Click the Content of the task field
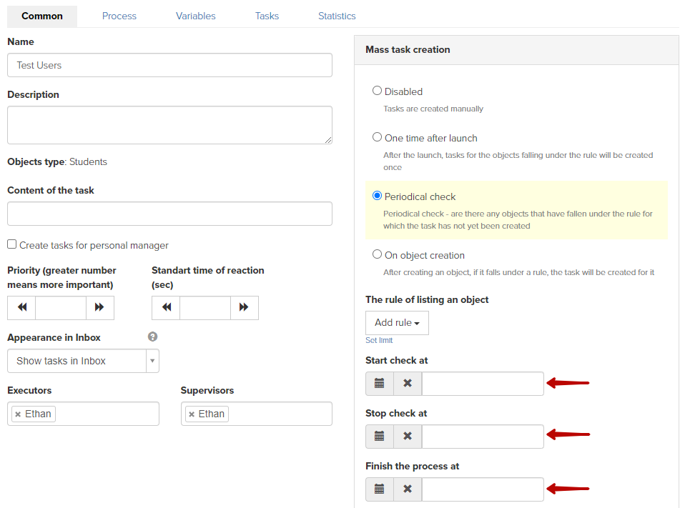This screenshot has width=685, height=508. (x=170, y=214)
